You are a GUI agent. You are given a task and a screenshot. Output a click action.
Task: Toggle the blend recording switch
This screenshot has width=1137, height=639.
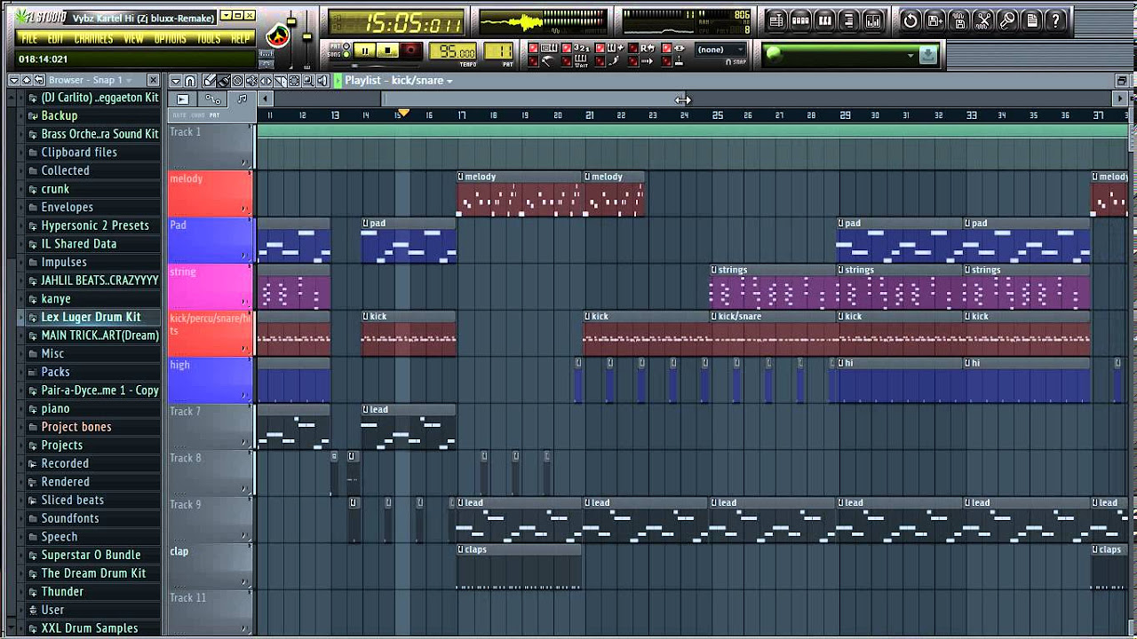click(600, 47)
